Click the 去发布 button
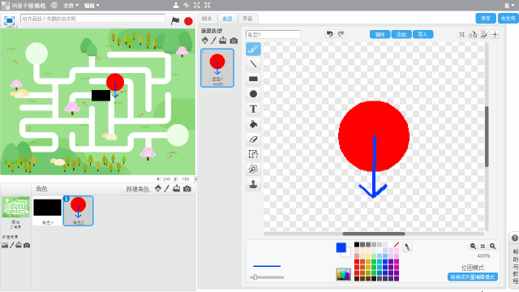This screenshot has height=292, width=519. (x=508, y=19)
